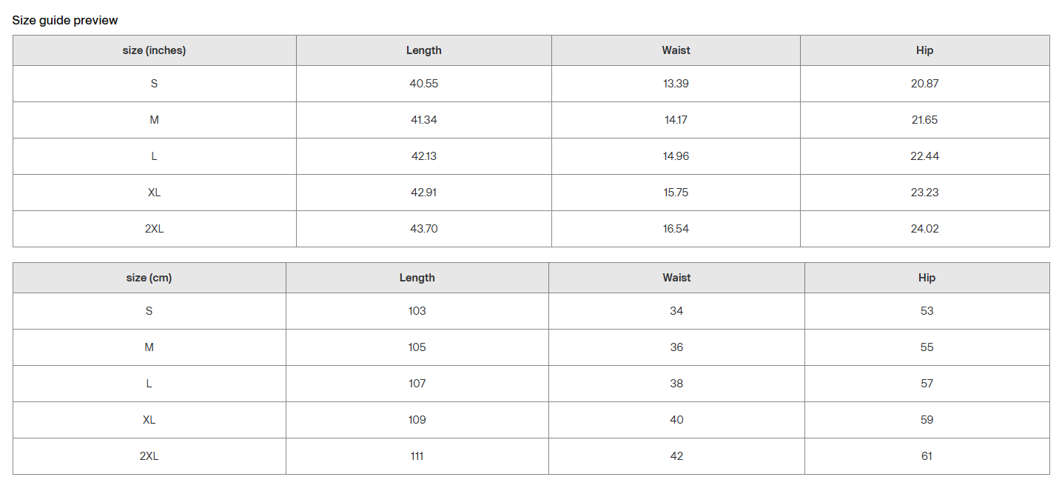
Task: Select the 103 length cell
Action: (417, 311)
